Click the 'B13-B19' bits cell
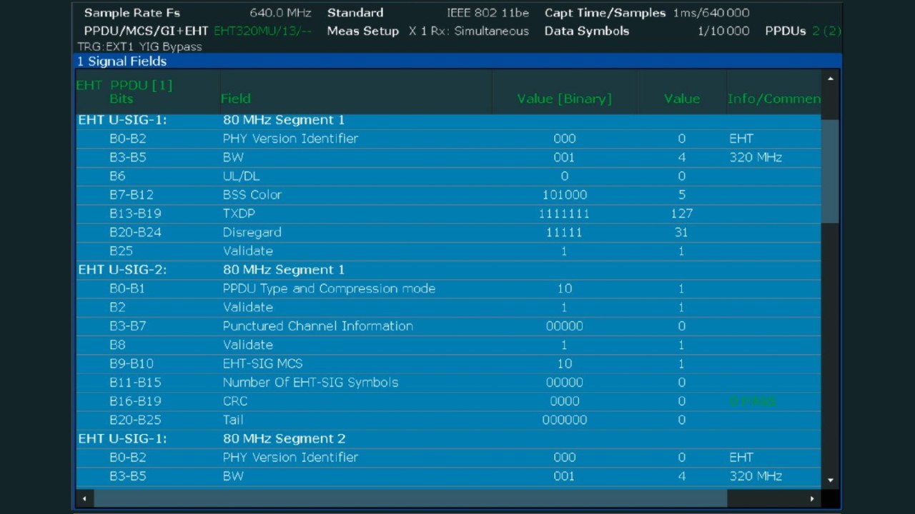The image size is (915, 514). (x=135, y=213)
